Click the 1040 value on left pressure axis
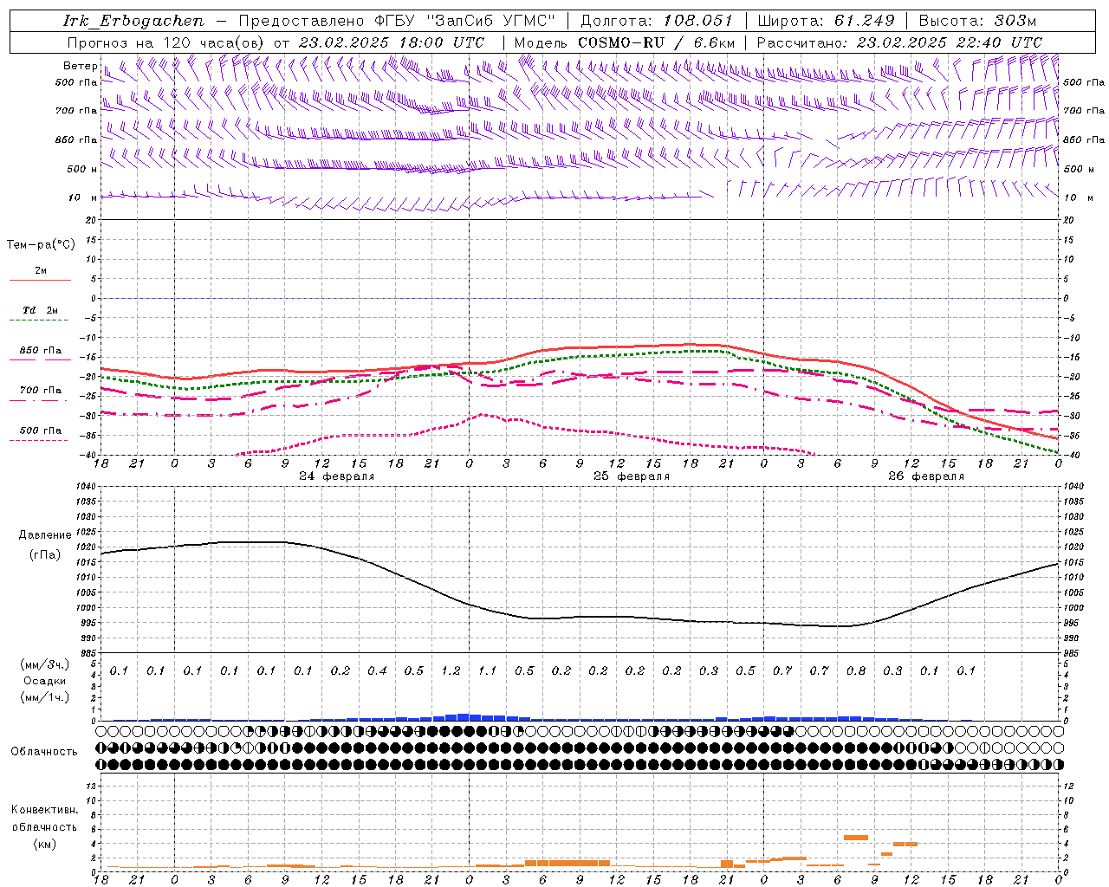 tap(88, 487)
